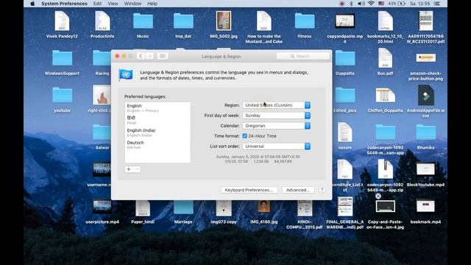Select the youtube folder on desktop
Viewport: 471px width, 265px height.
[x=62, y=95]
